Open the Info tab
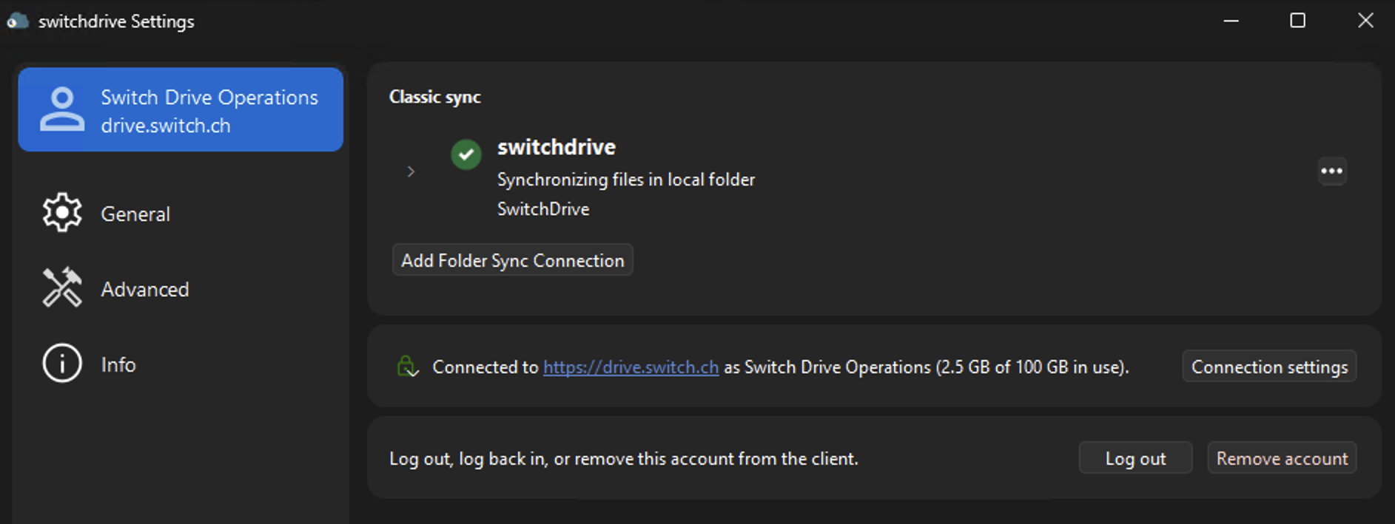The height and width of the screenshot is (524, 1395). point(181,364)
